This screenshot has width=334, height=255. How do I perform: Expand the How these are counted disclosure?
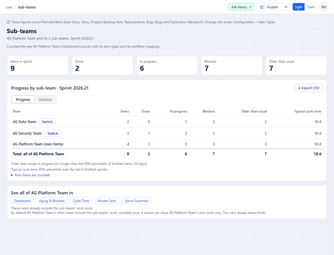click(x=30, y=175)
